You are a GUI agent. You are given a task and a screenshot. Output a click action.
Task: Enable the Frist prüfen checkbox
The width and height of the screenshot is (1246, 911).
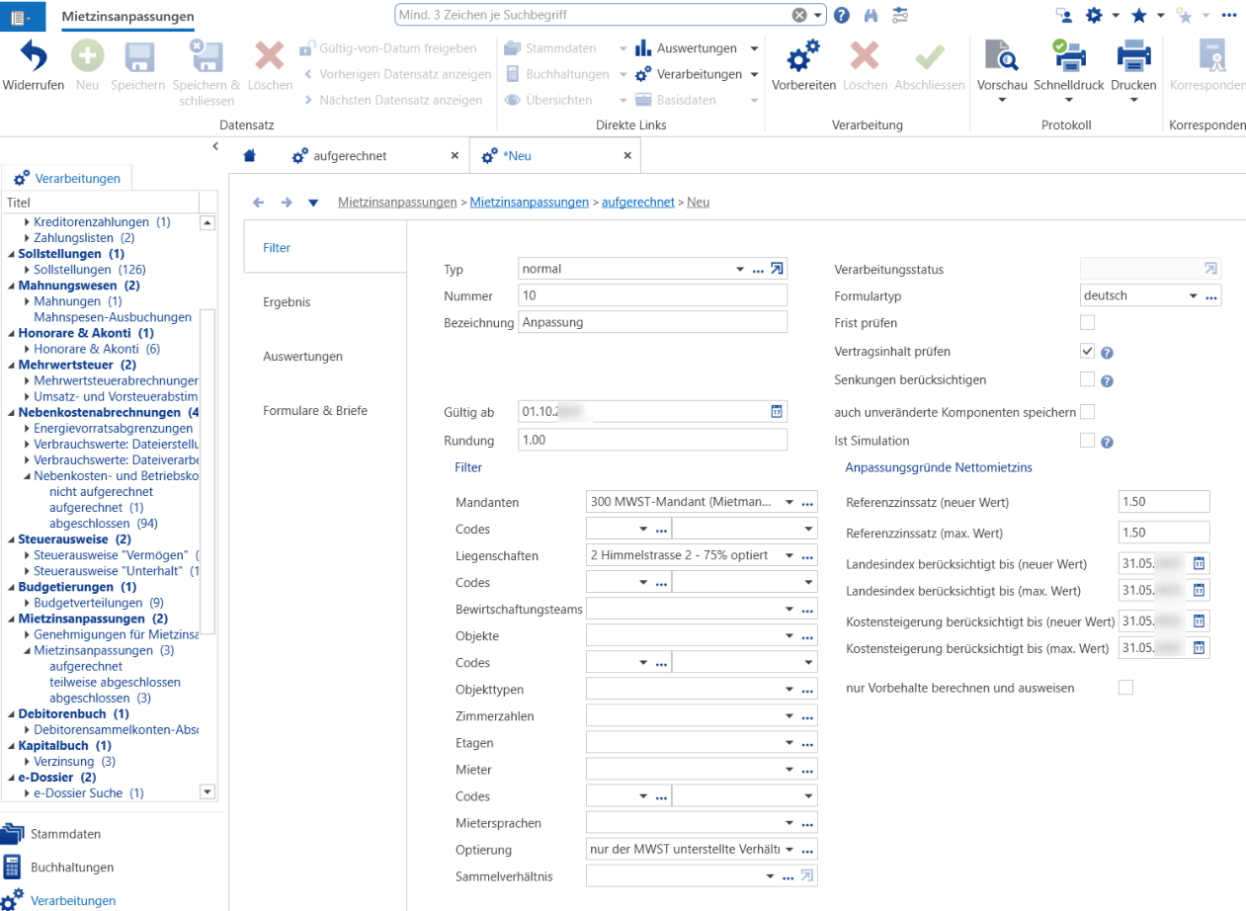pyautogui.click(x=1088, y=322)
